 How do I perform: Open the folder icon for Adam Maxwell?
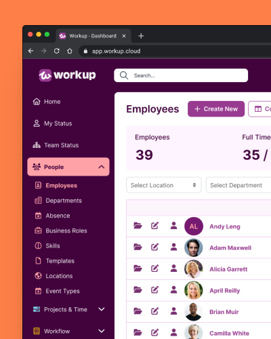[x=138, y=247]
